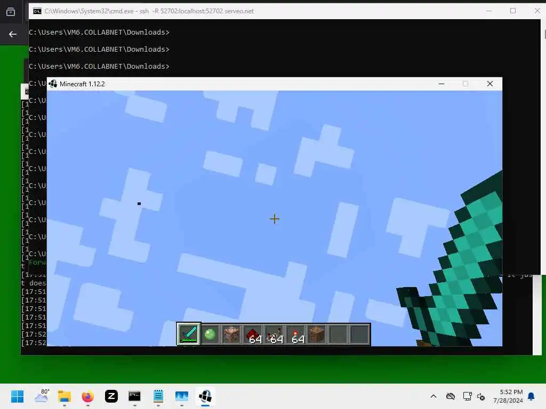546x409 pixels.
Task: Minimize the Minecraft 1.12.2 window
Action: pos(441,84)
